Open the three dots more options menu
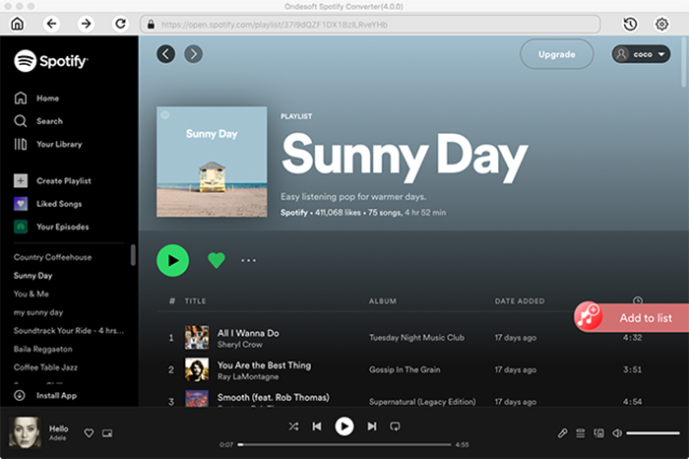Screen dimensions: 689x459 point(248,261)
